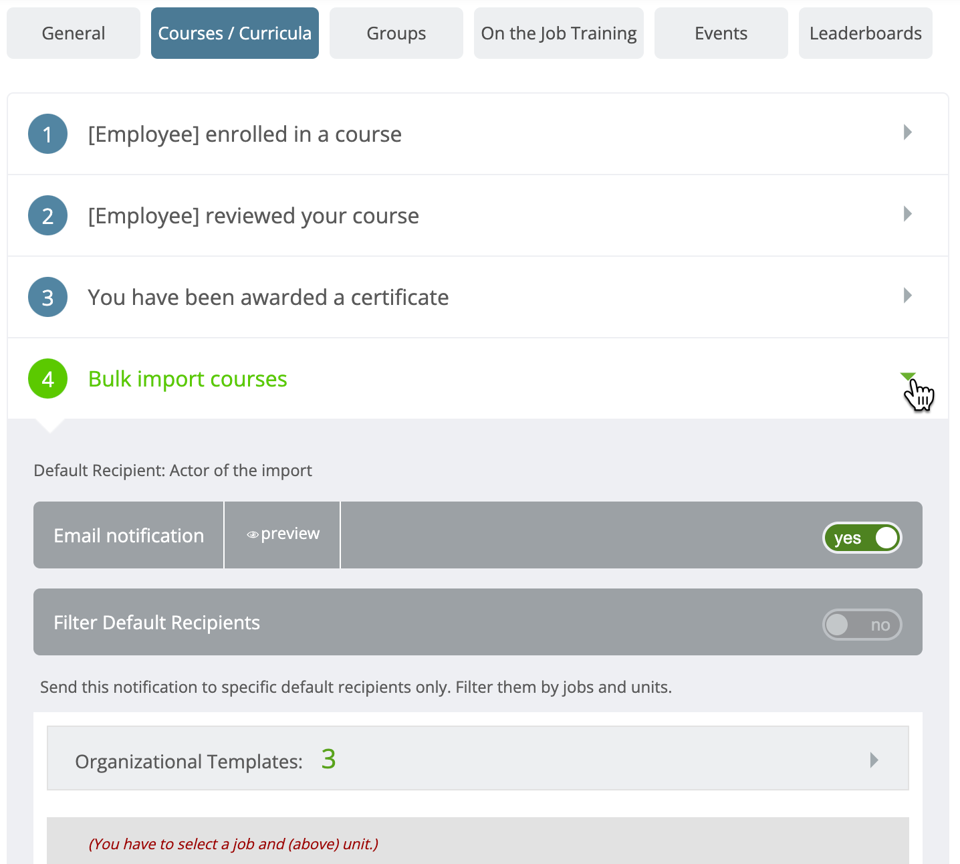960x864 pixels.
Task: Select the Courses / Curricula tab
Action: click(x=235, y=33)
